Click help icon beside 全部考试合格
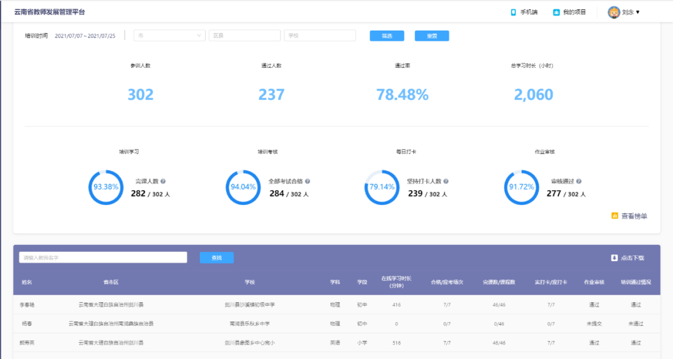Screen dimensions: 673x359 point(307,181)
